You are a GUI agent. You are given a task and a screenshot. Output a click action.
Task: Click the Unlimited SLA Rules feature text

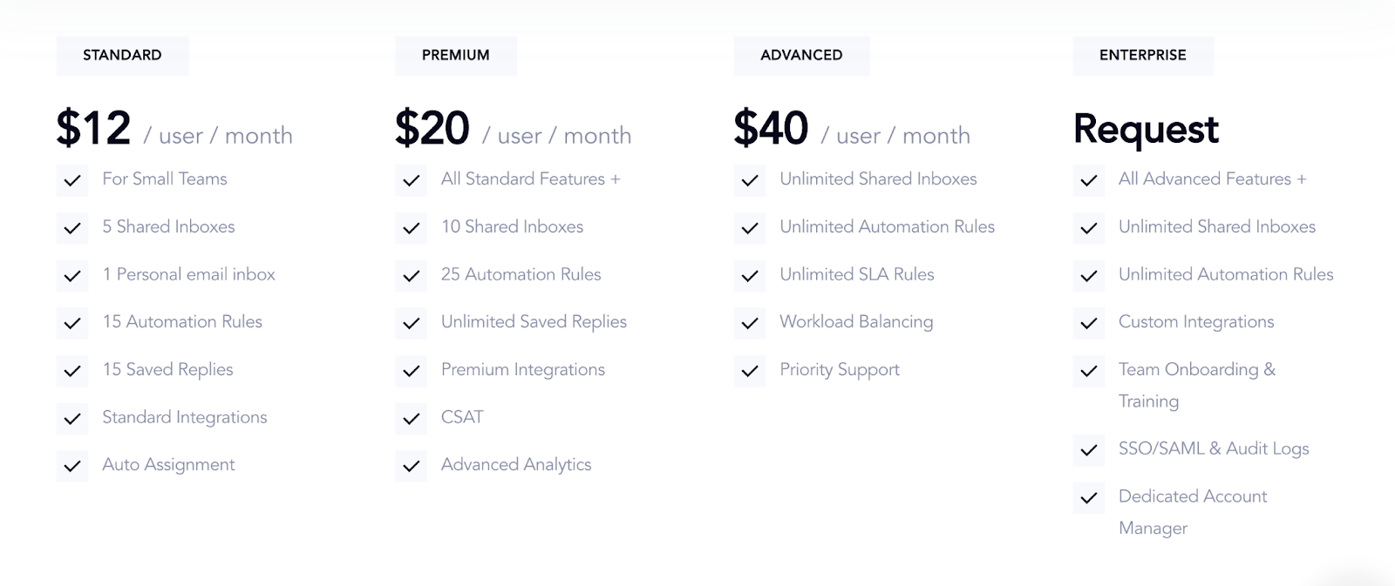click(x=856, y=274)
